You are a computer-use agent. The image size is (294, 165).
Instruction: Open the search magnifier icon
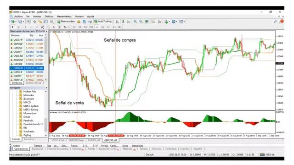(275, 22)
